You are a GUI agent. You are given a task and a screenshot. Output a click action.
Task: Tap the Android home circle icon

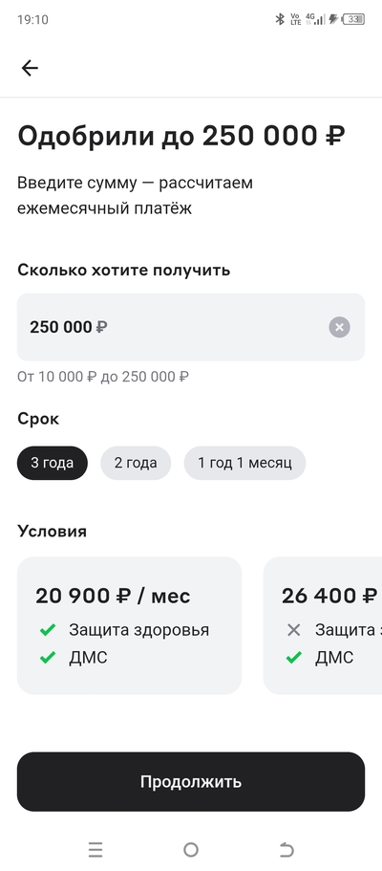[x=191, y=849]
